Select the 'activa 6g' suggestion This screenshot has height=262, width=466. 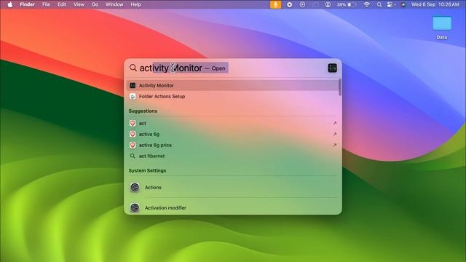pyautogui.click(x=232, y=134)
